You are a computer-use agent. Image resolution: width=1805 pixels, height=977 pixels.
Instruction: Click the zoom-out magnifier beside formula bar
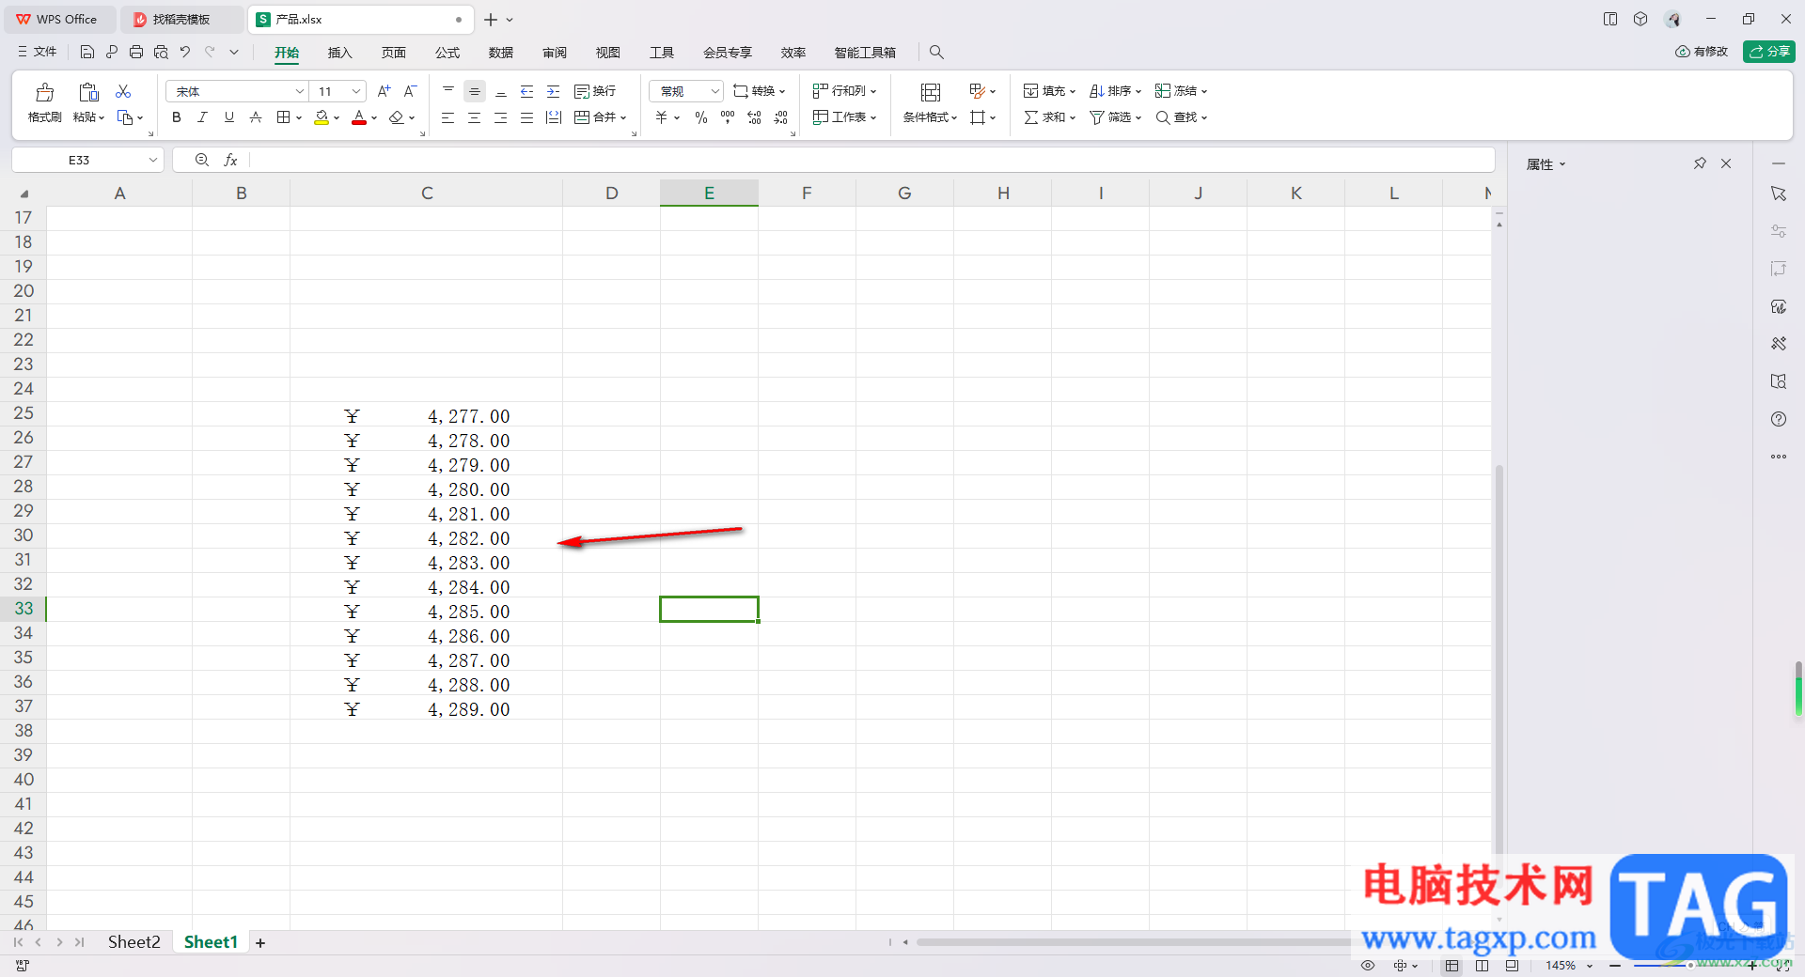tap(202, 160)
